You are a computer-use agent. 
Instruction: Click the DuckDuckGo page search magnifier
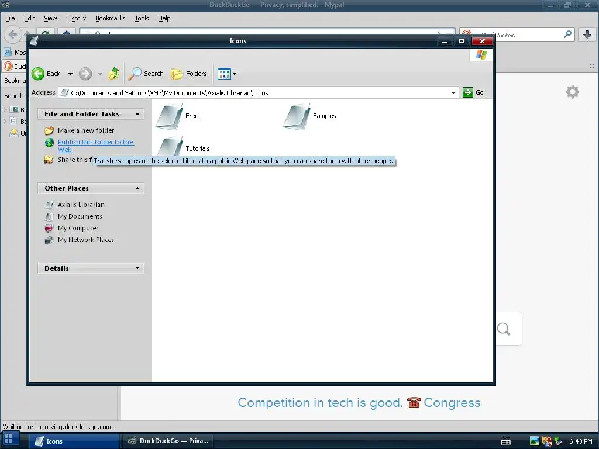[x=504, y=329]
